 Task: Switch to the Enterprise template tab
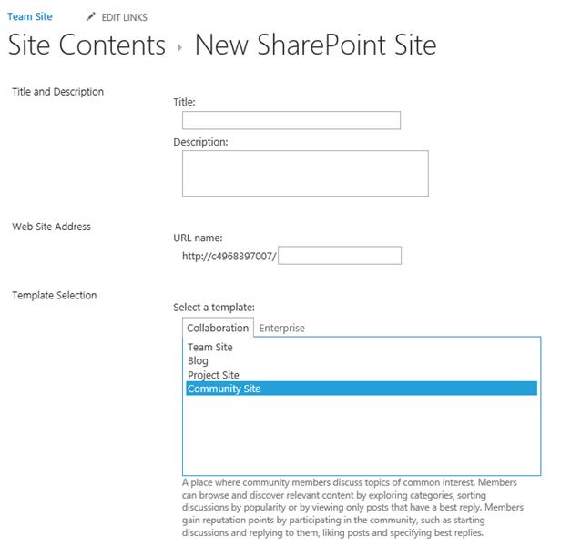coord(282,328)
